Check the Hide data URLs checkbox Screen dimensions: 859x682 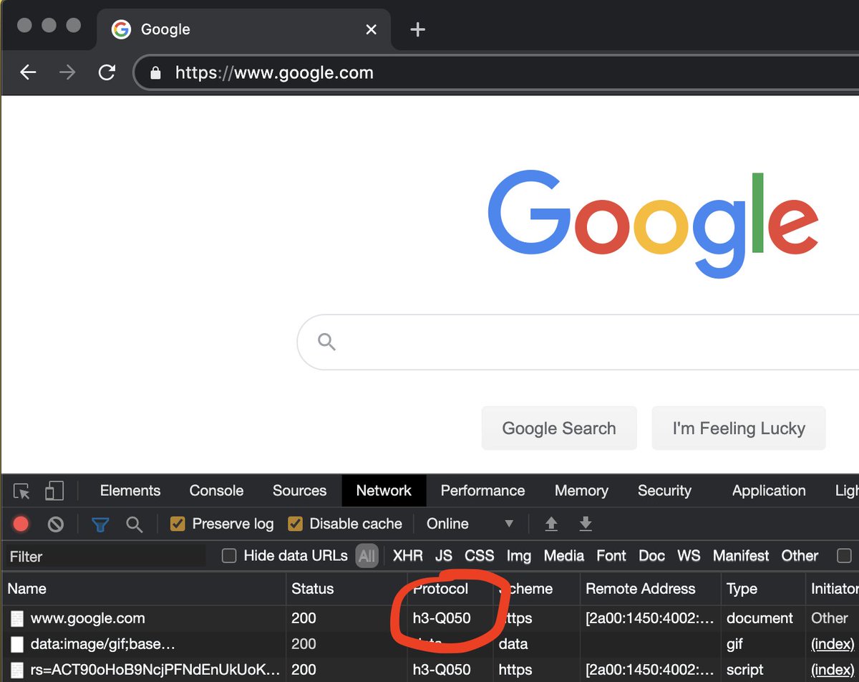coord(229,555)
